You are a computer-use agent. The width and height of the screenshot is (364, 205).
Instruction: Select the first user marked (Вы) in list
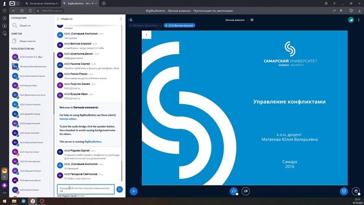(x=31, y=57)
